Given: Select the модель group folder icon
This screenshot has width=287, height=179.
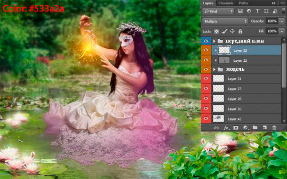Looking at the screenshot, I should point(220,69).
